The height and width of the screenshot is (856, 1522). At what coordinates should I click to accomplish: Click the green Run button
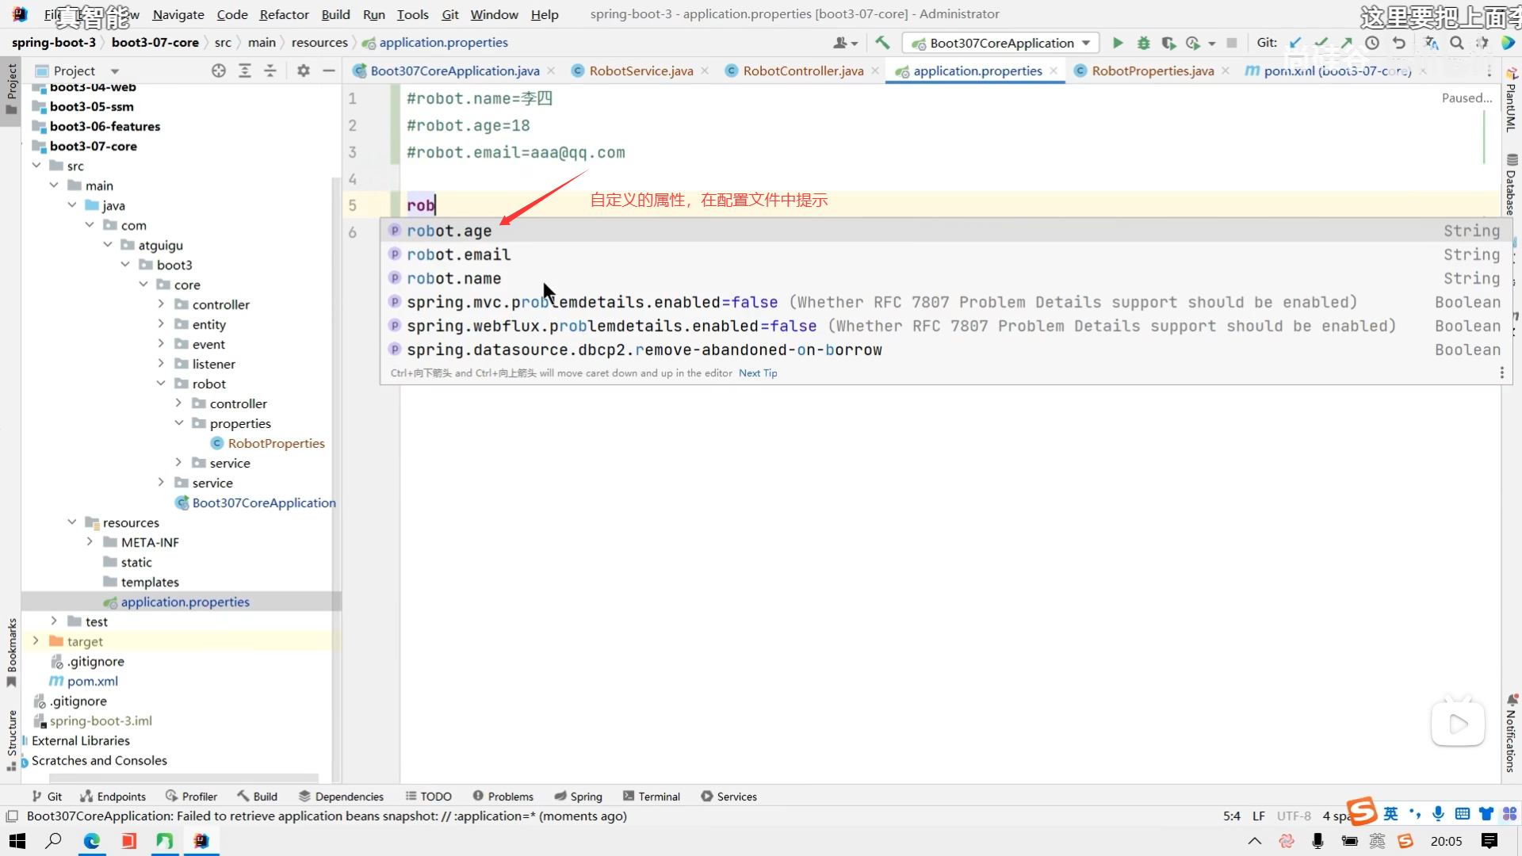tap(1118, 43)
